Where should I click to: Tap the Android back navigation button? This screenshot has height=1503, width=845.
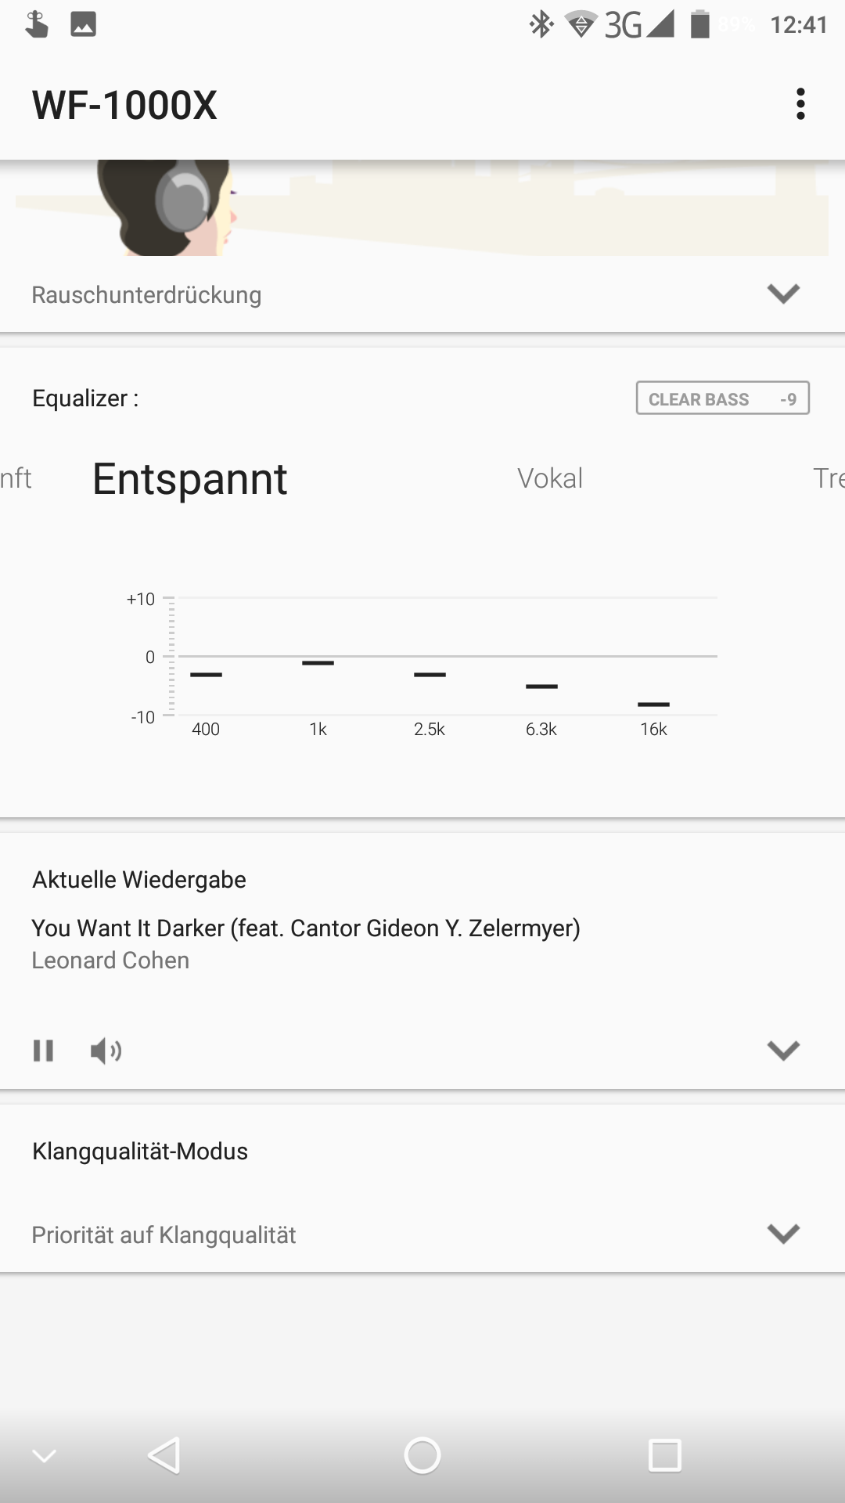[x=164, y=1455]
